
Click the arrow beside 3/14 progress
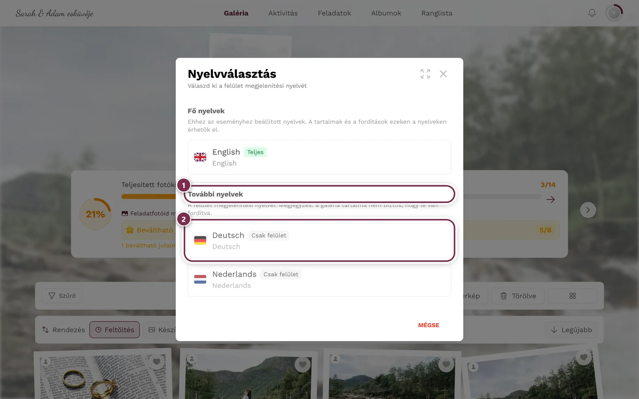point(551,199)
